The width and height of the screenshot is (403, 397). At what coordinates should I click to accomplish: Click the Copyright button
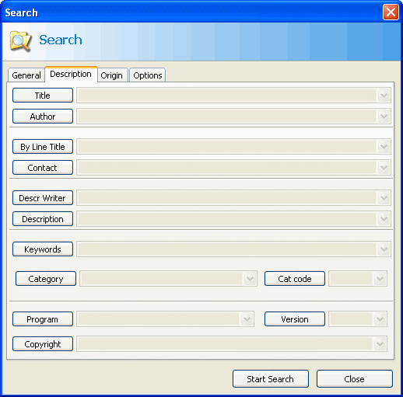tap(43, 344)
